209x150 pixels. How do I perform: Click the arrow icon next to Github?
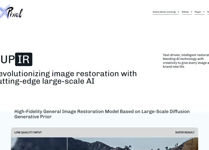coord(191,12)
